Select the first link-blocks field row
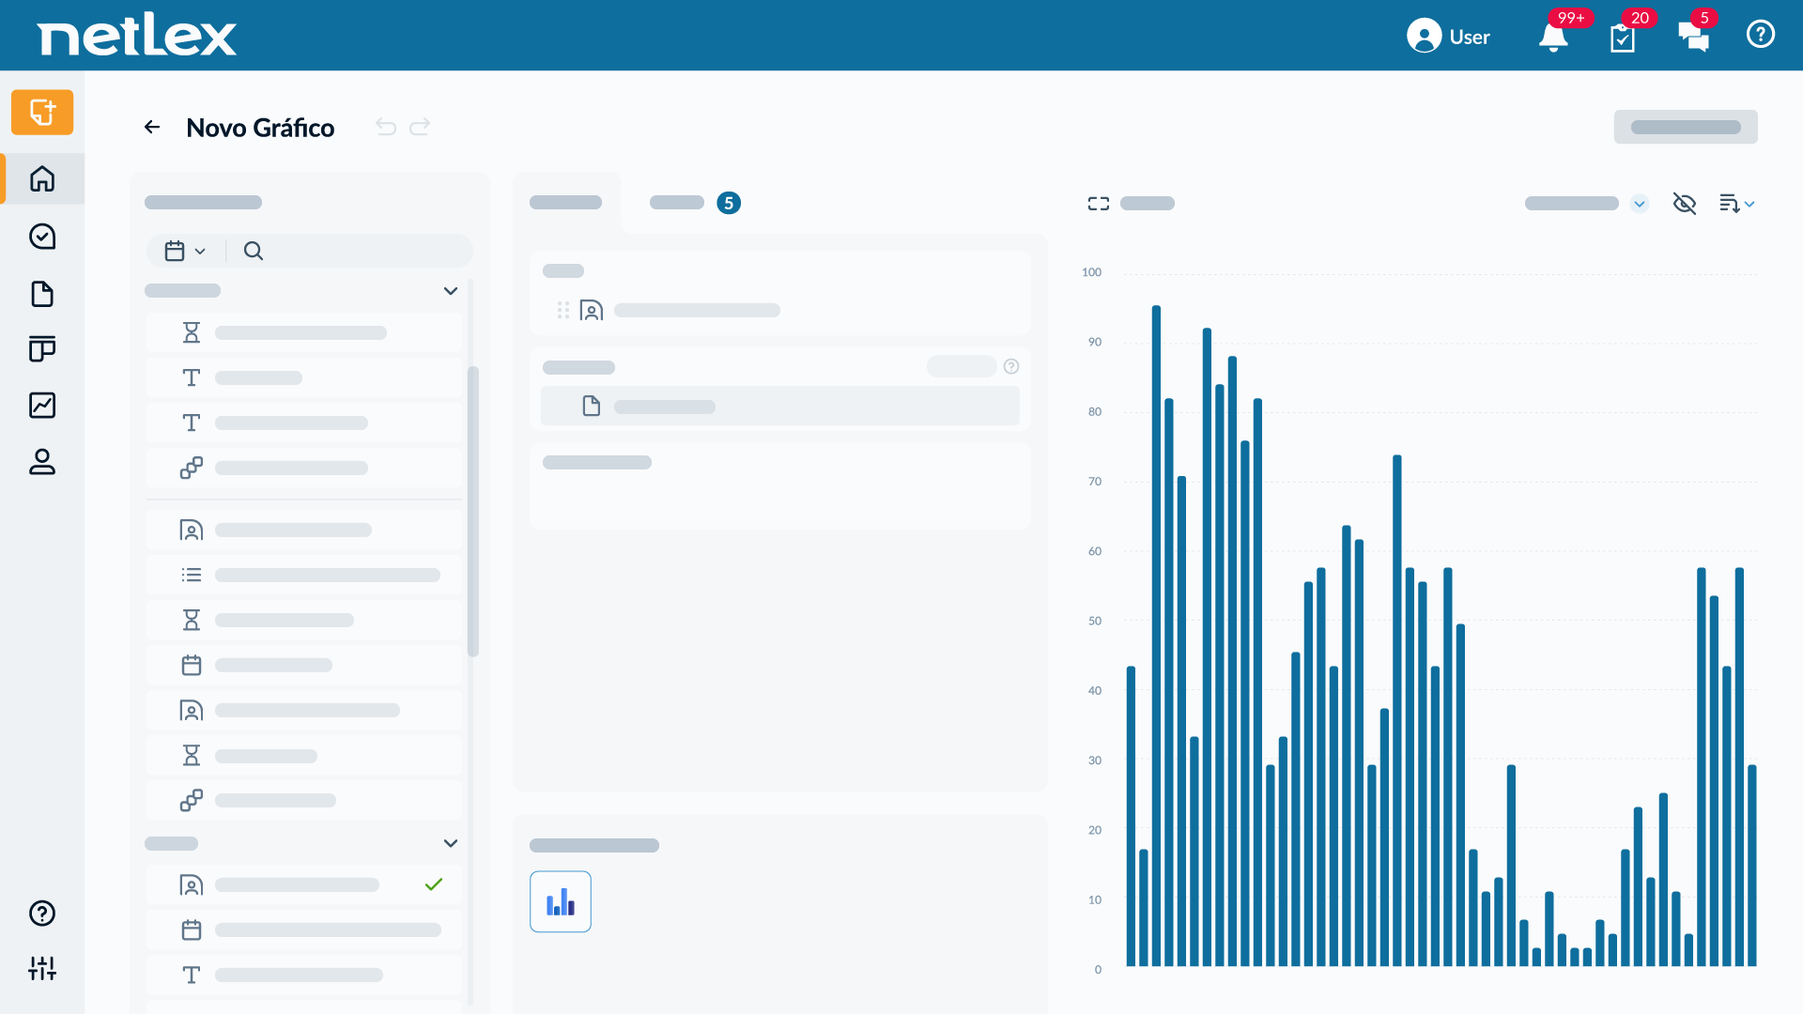 coord(303,468)
